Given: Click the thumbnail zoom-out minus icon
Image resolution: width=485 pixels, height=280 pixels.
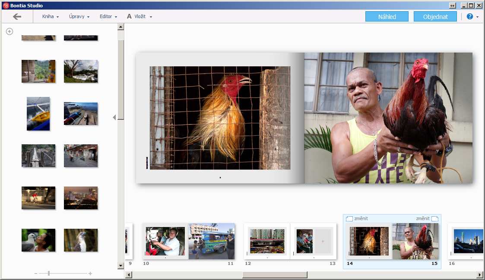Looking at the screenshot, I should click(36, 274).
